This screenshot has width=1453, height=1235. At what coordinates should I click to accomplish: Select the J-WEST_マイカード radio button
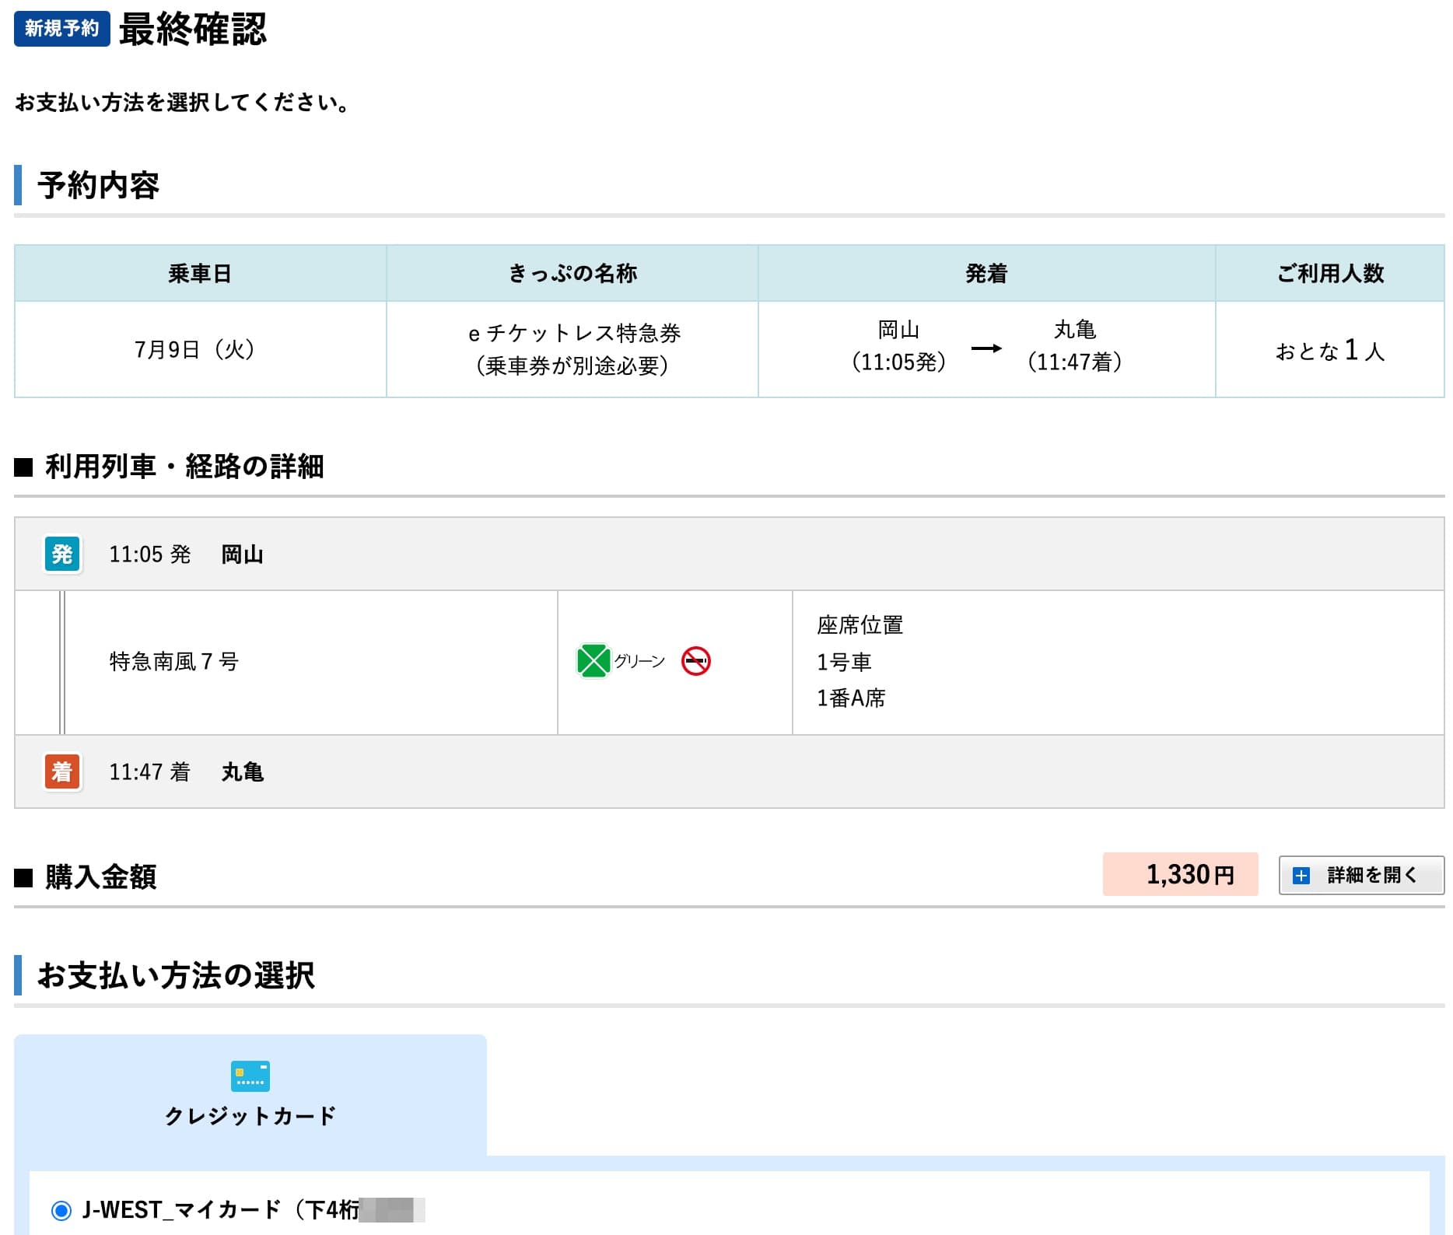tap(61, 1210)
